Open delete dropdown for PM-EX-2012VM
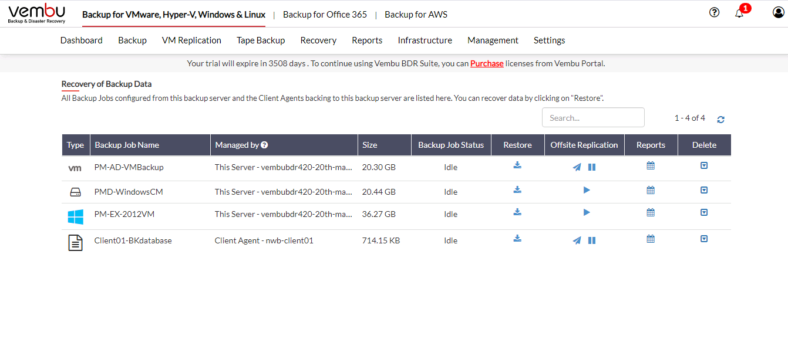Image resolution: width=788 pixels, height=363 pixels. click(704, 212)
